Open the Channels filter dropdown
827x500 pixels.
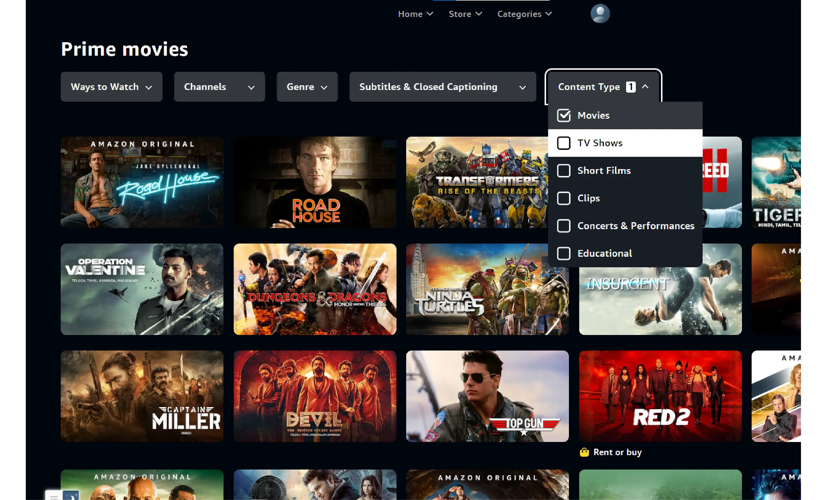tap(219, 87)
